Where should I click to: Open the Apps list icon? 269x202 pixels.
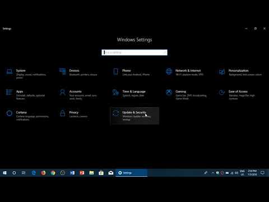pyautogui.click(x=10, y=92)
